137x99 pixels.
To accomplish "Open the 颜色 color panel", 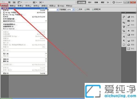I will click(131, 17).
